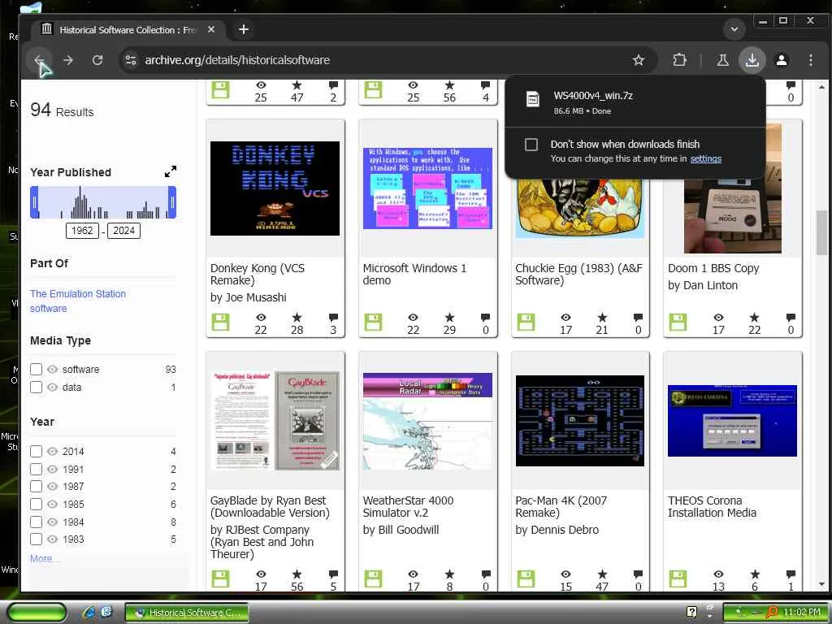This screenshot has height=624, width=832.
Task: Click Donkey Kong favorites star icon
Action: click(x=297, y=318)
